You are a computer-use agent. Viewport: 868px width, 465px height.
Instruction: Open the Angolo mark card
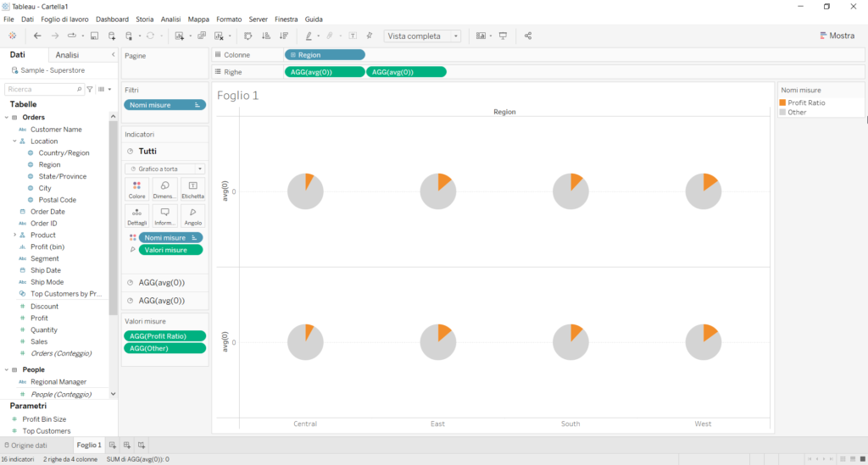[x=192, y=216]
